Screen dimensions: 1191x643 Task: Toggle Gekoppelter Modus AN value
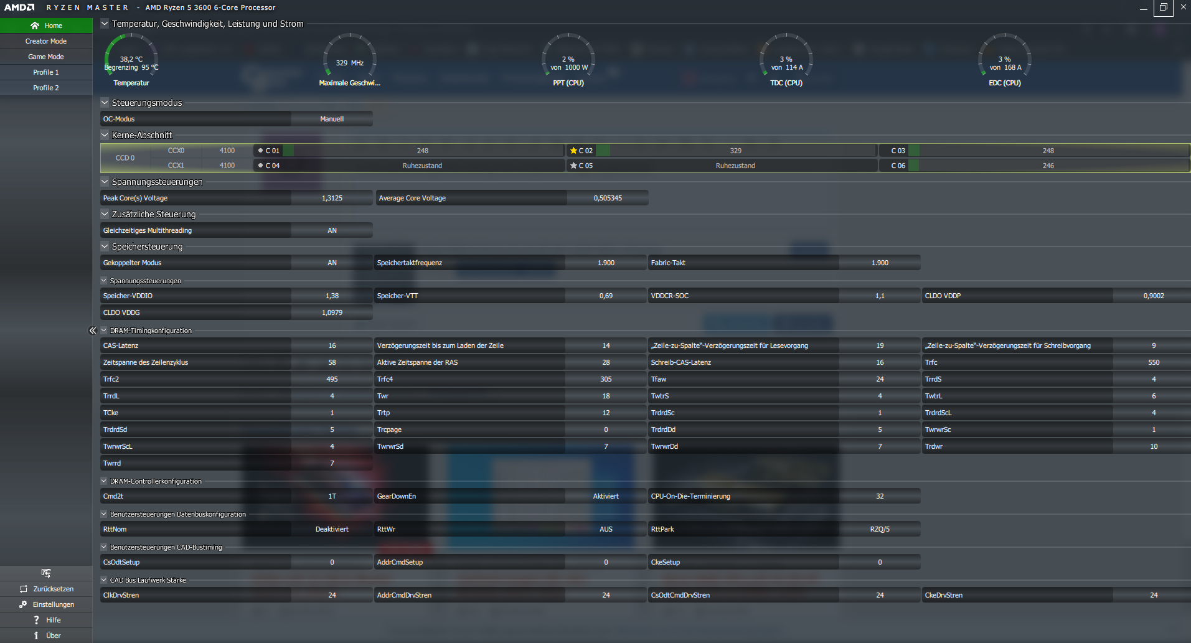(x=332, y=263)
